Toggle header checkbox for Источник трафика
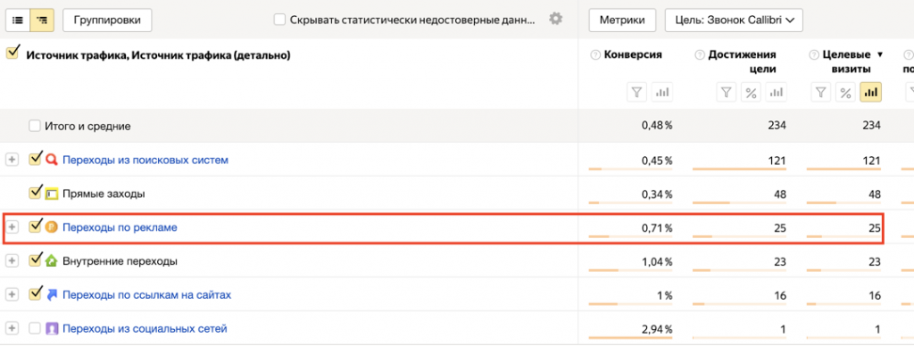The height and width of the screenshot is (346, 914). [x=12, y=54]
